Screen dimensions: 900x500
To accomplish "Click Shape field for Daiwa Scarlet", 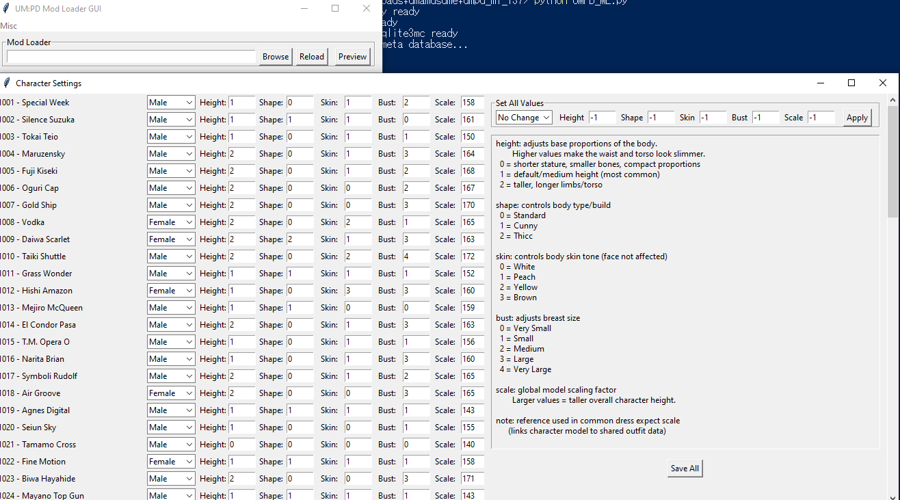I will point(300,239).
